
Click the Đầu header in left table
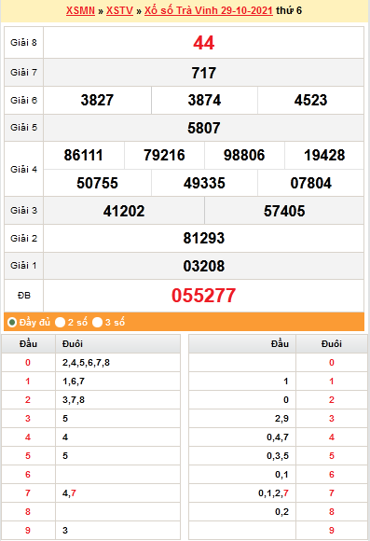tap(28, 343)
